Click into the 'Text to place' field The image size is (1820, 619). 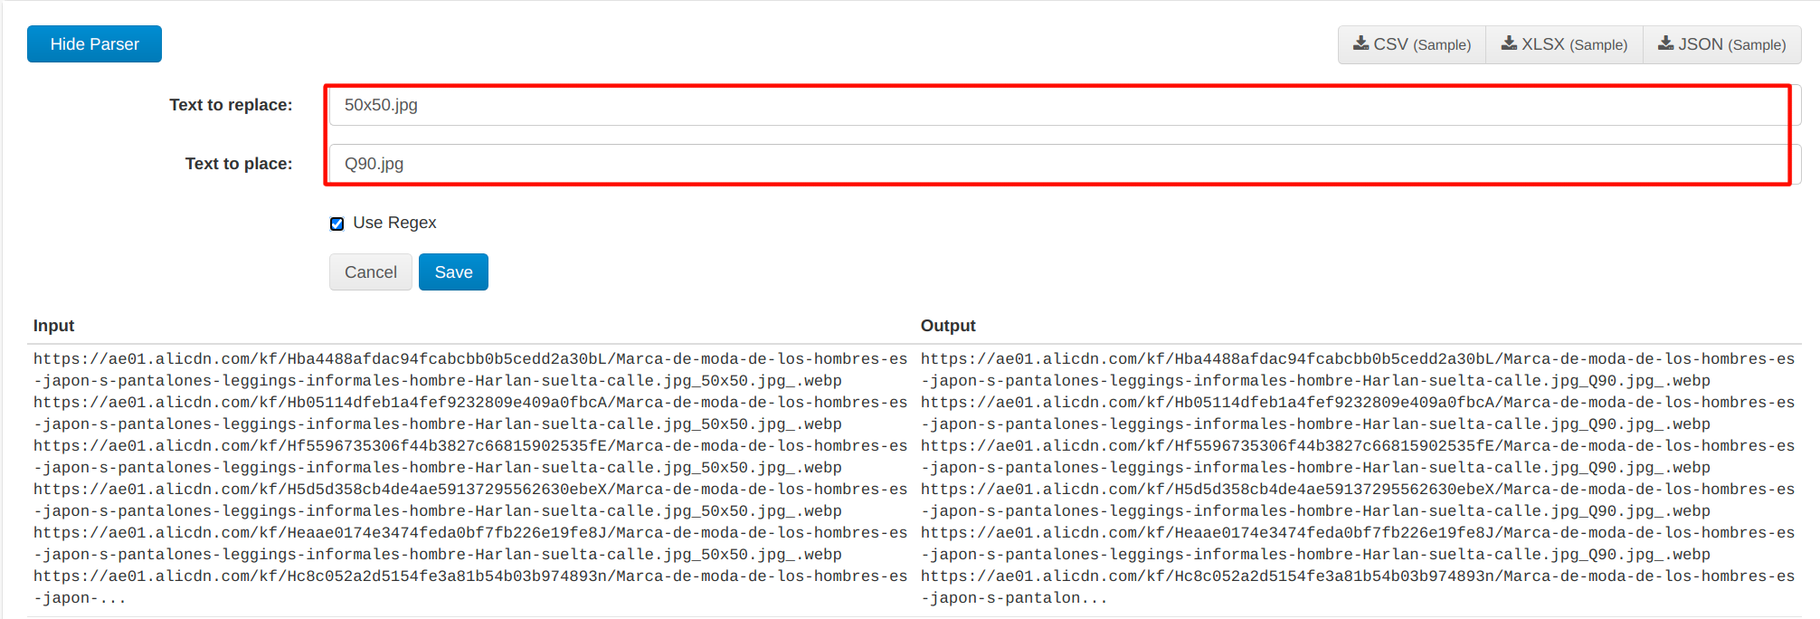tap(1057, 164)
